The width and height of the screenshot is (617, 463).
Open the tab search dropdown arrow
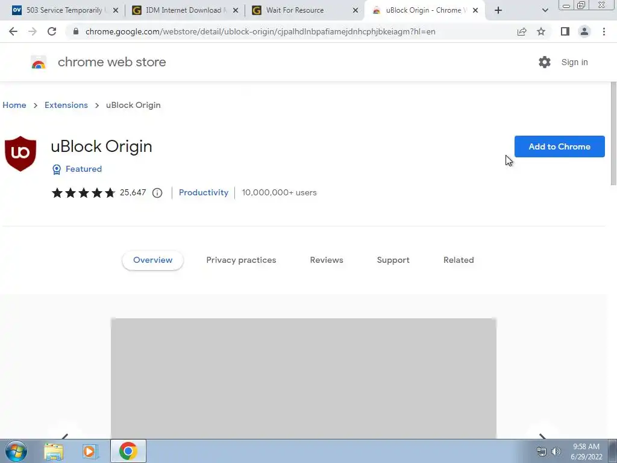[x=545, y=11]
